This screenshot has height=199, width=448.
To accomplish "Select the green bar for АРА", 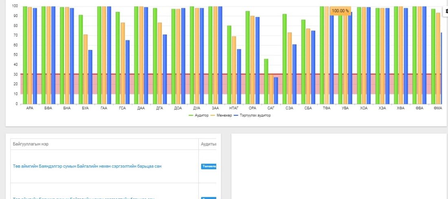I will point(25,55).
